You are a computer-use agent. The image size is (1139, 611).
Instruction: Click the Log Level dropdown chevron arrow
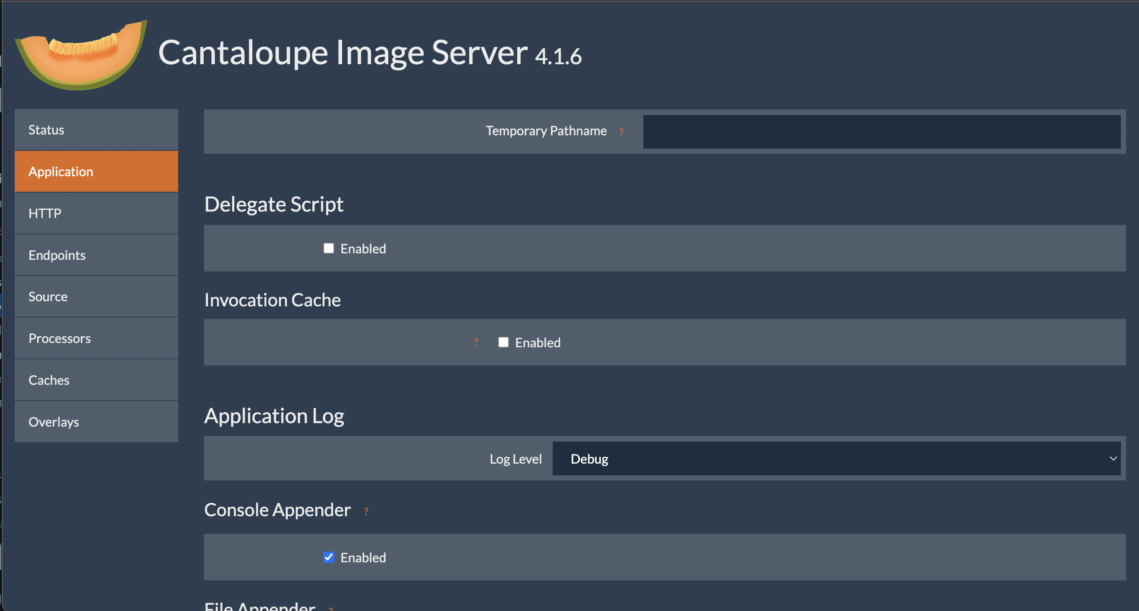click(x=1113, y=459)
